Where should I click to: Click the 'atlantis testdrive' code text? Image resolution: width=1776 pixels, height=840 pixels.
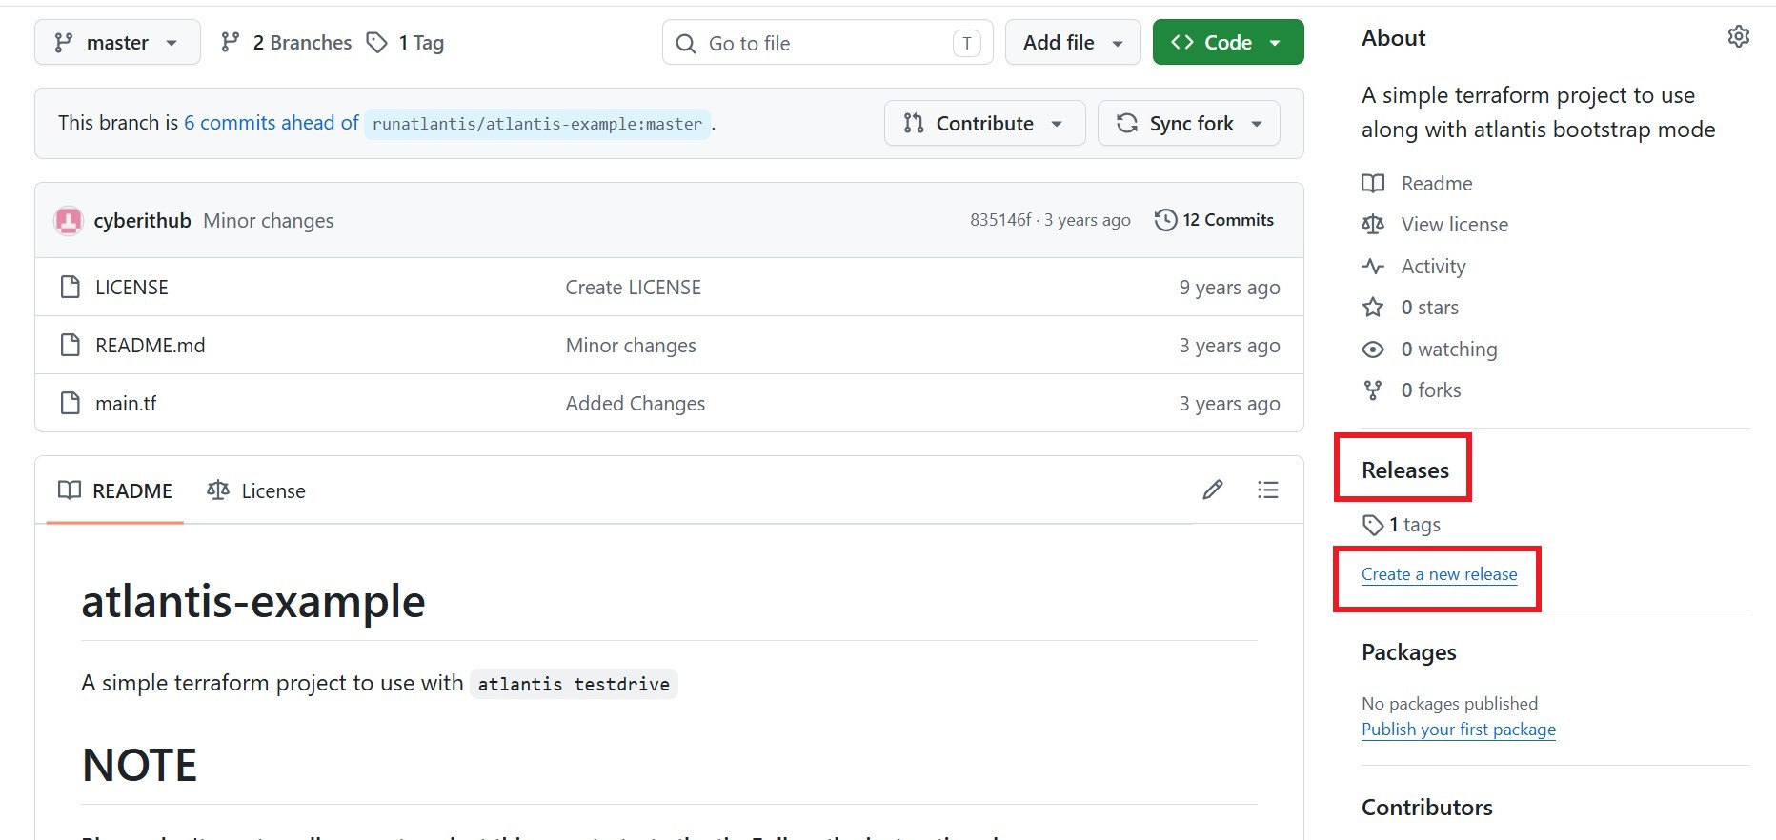574,684
